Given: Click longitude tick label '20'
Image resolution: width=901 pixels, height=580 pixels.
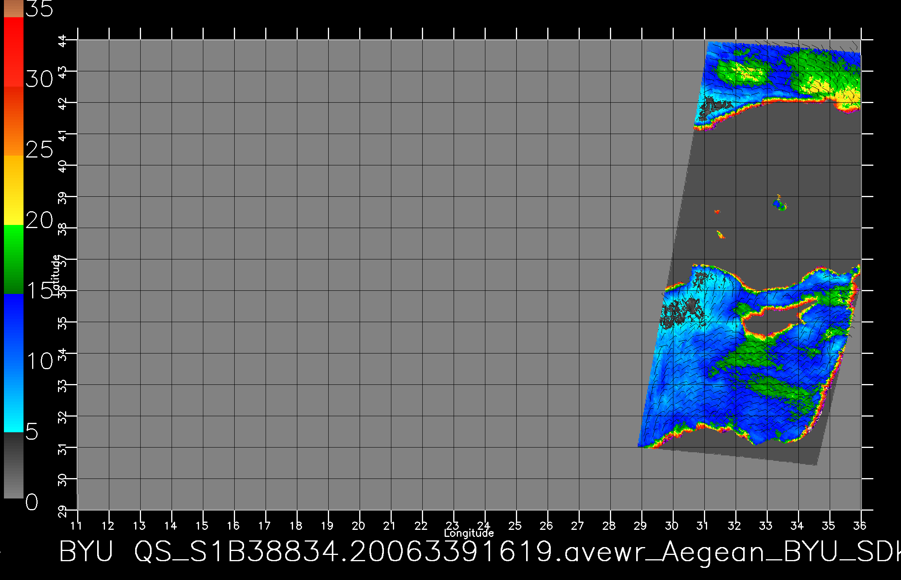Looking at the screenshot, I should 359,526.
